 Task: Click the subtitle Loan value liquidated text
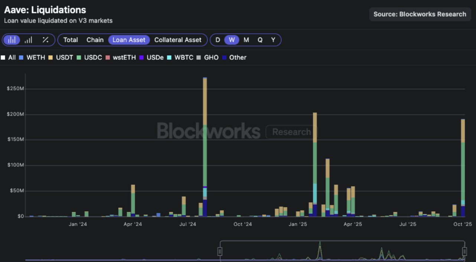(58, 21)
